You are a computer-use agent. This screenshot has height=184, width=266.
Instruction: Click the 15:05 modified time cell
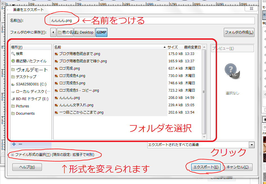click(190, 105)
